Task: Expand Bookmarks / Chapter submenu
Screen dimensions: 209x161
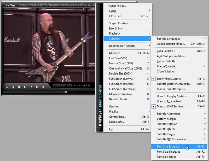Action: coord(127,46)
